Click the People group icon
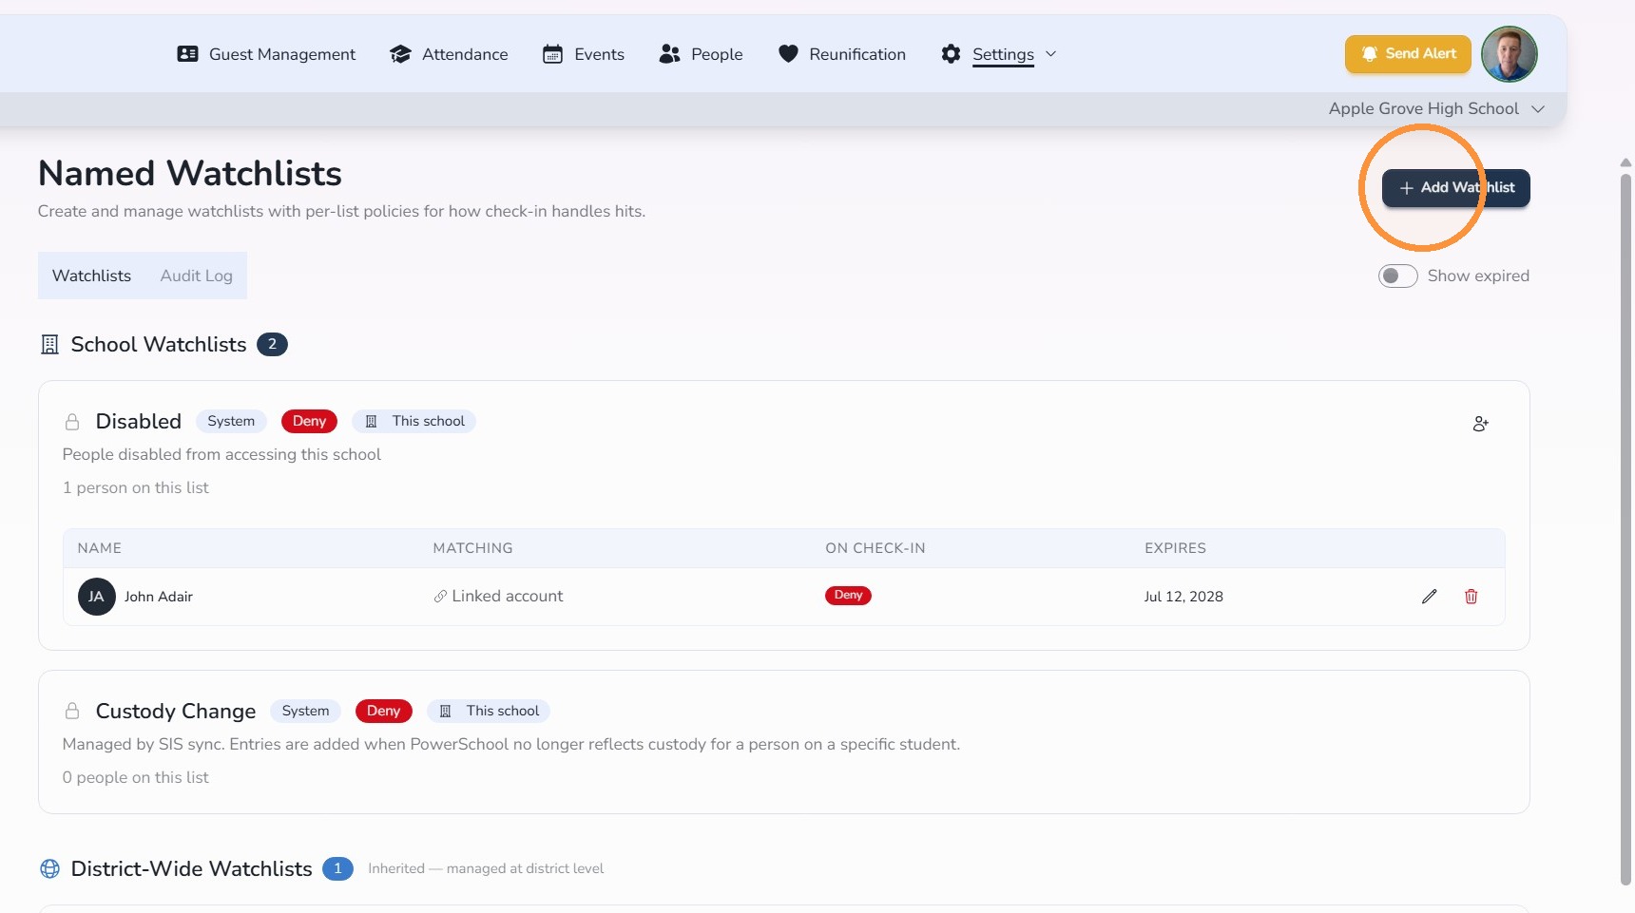This screenshot has height=913, width=1635. 669,54
